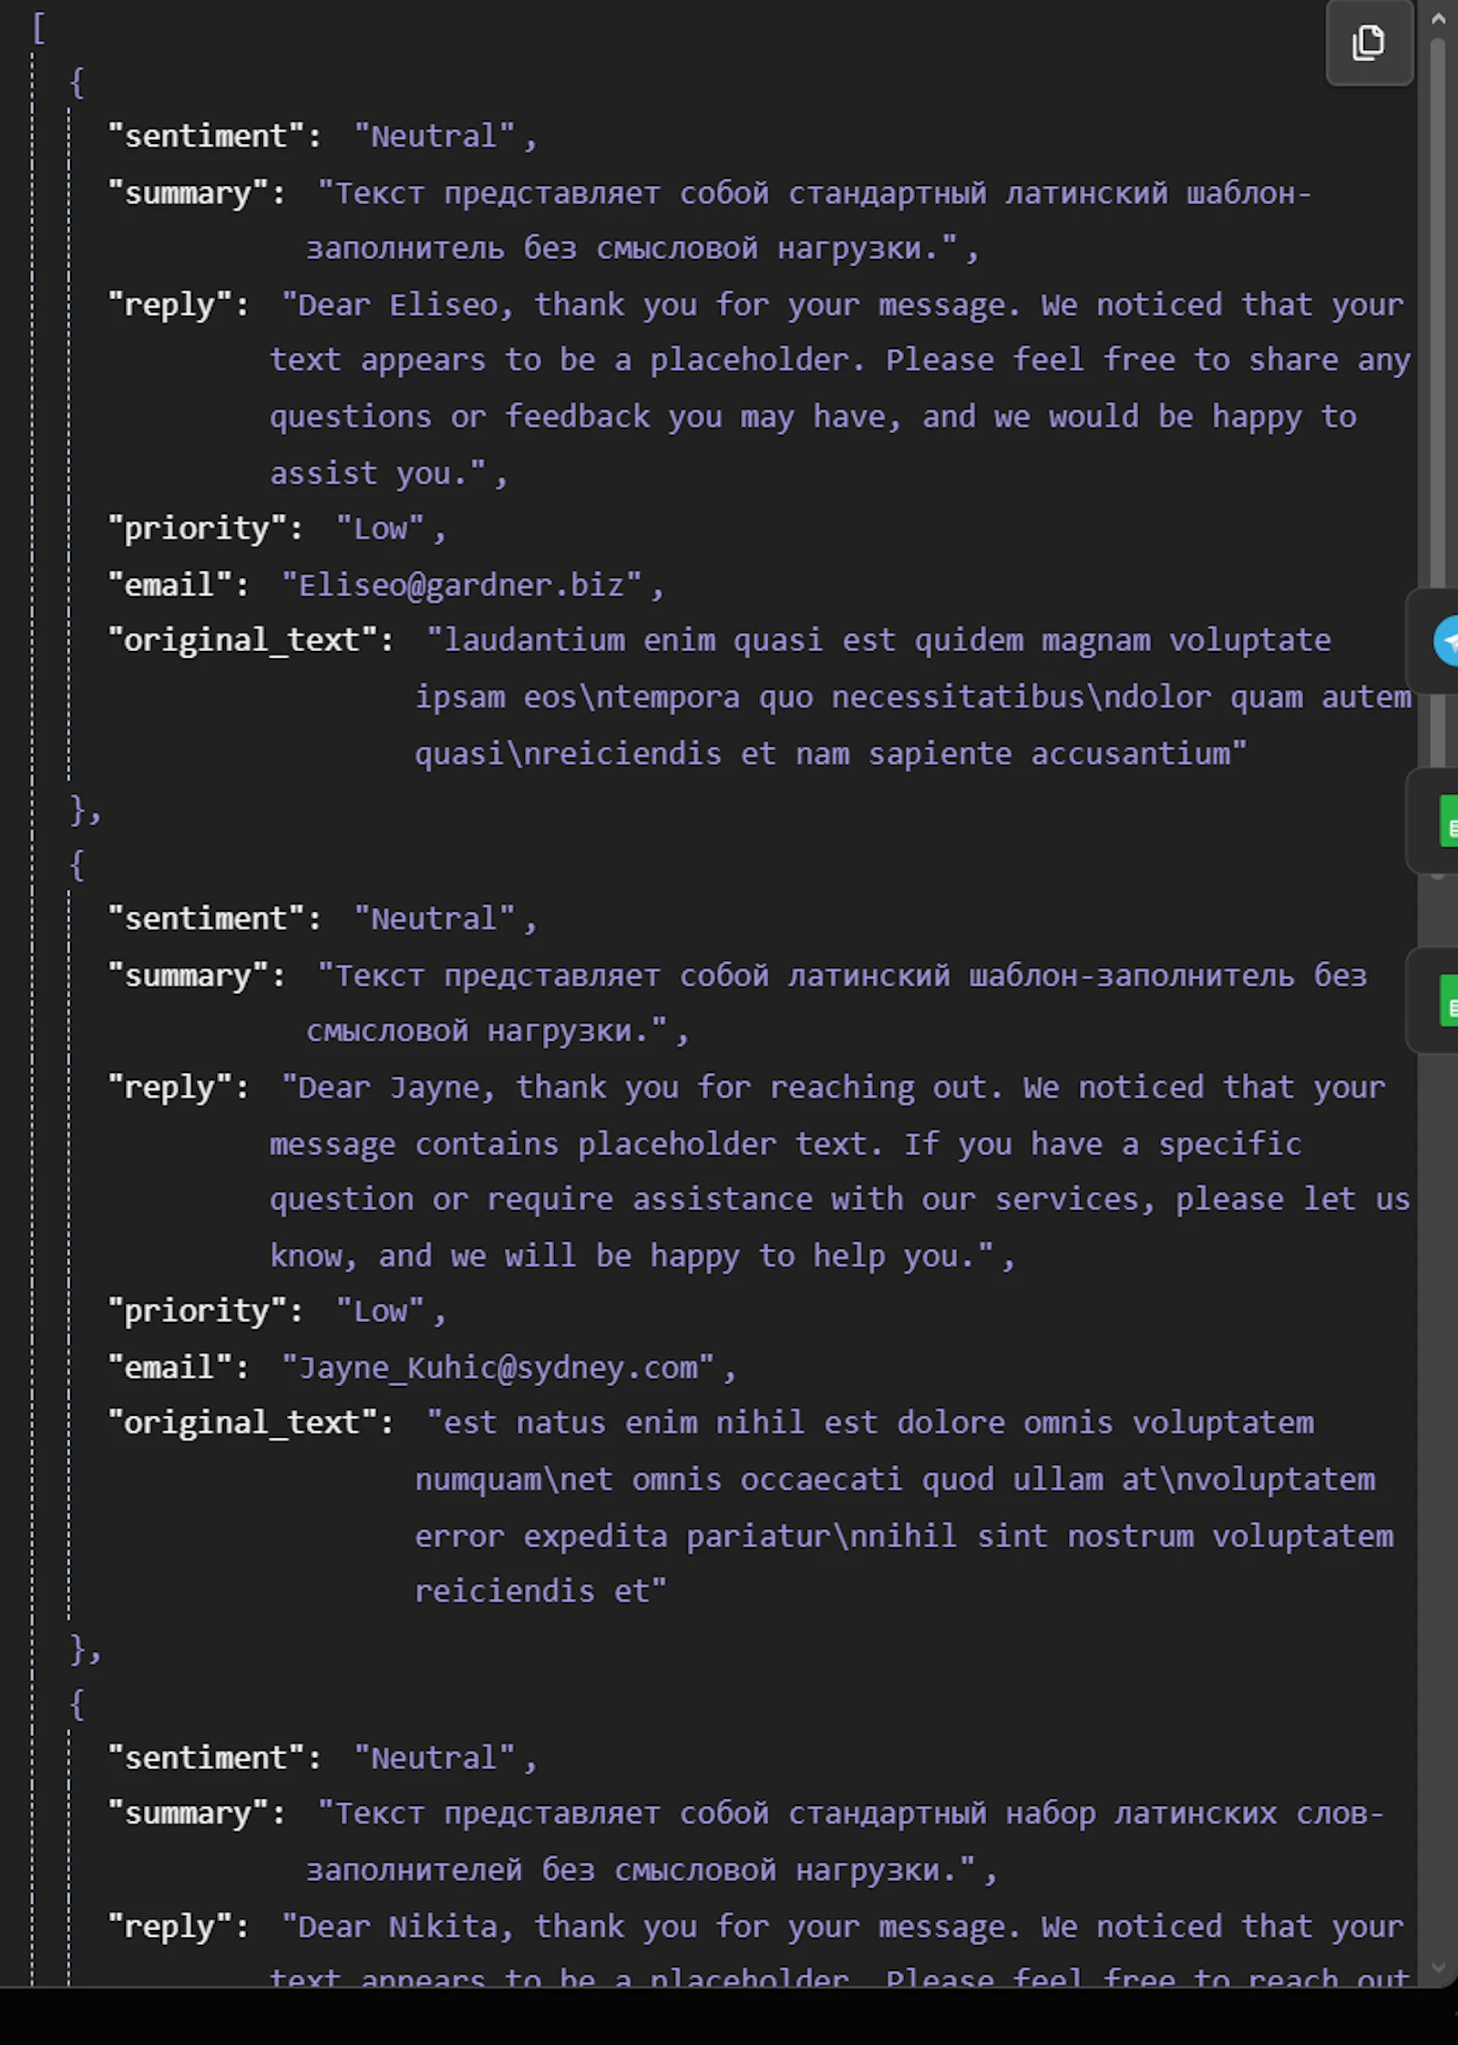Click the "reply" key beside "Dear Jayne"
The image size is (1458, 2045).
(x=178, y=1087)
